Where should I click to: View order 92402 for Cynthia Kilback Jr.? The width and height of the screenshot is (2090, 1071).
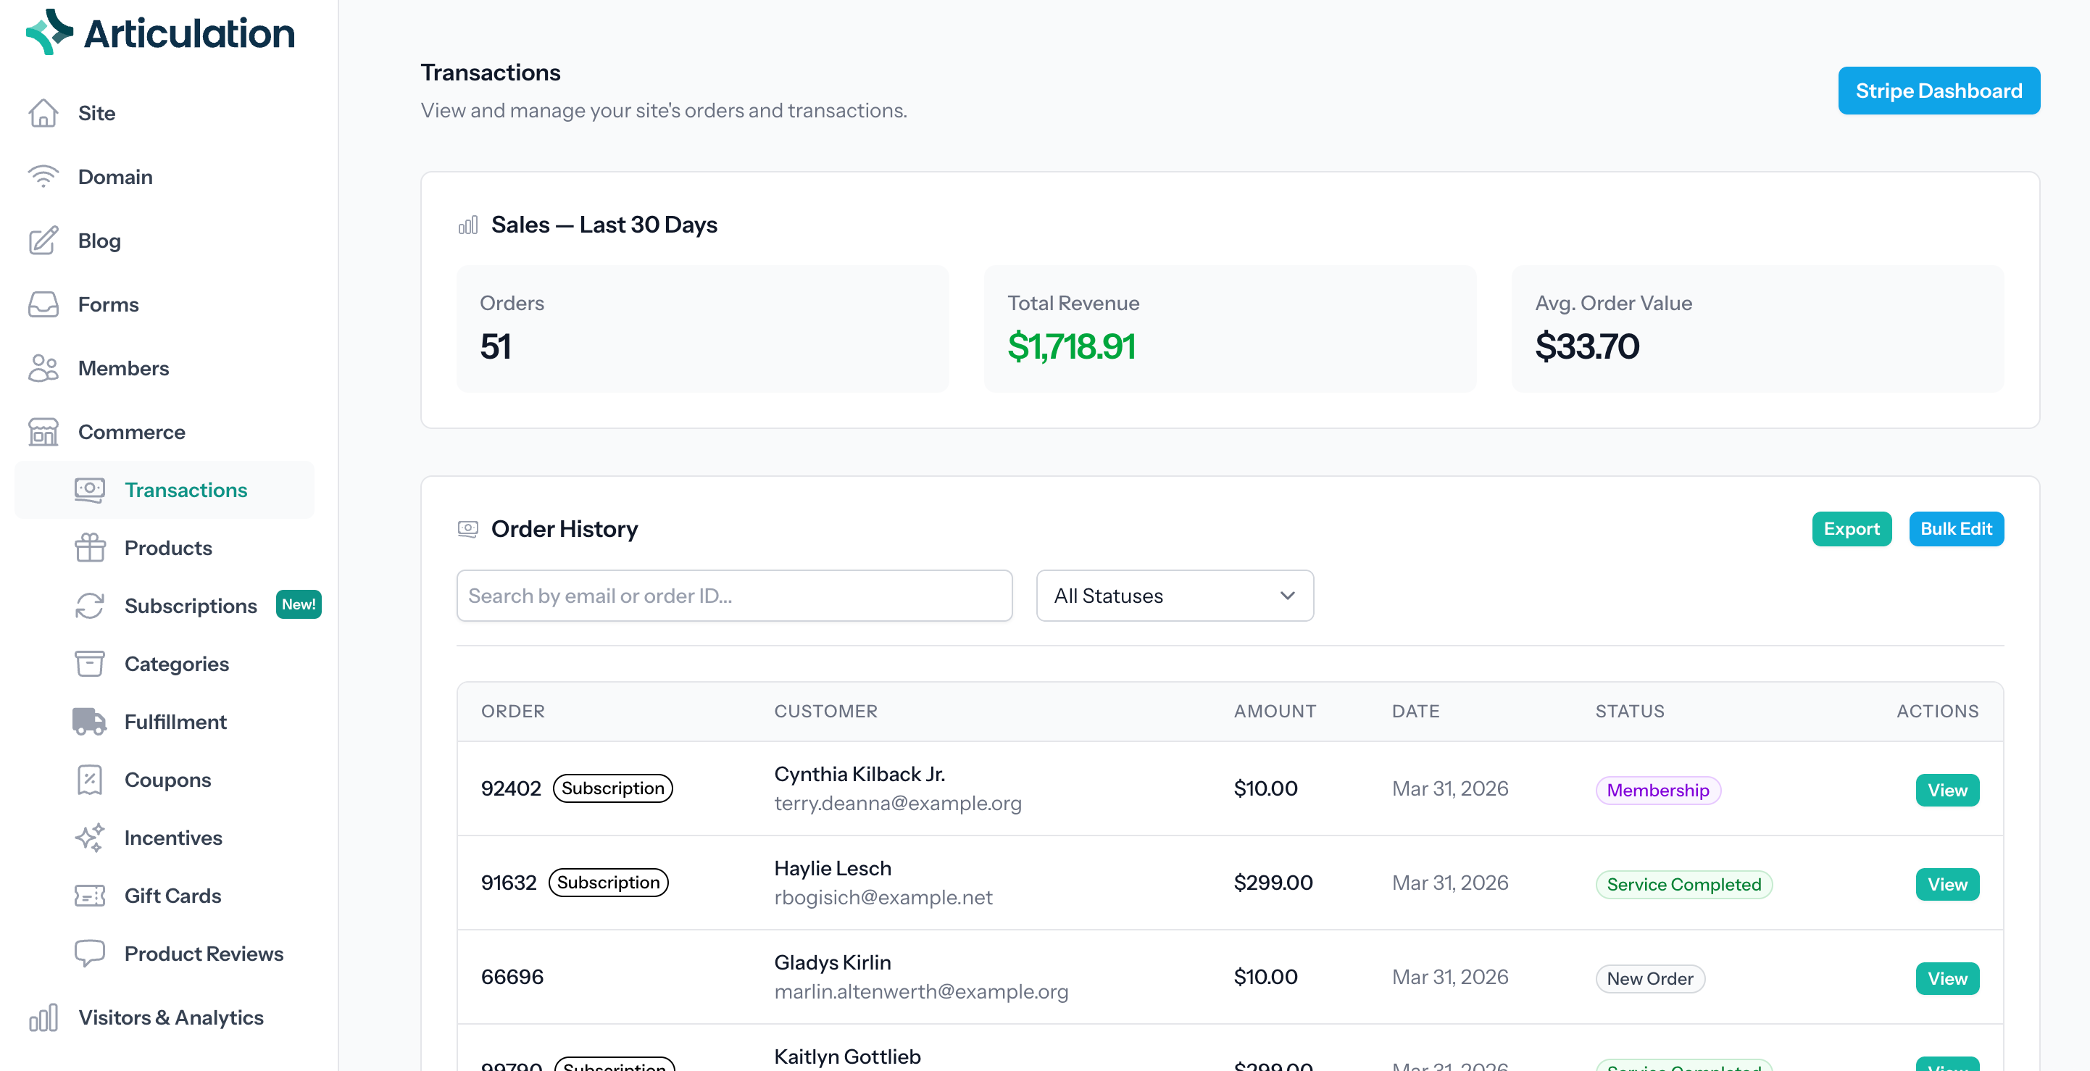(x=1947, y=789)
